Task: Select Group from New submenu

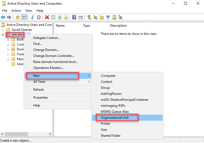Action: (127, 88)
